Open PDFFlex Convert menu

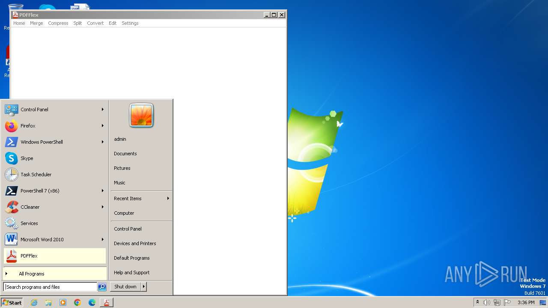click(95, 23)
